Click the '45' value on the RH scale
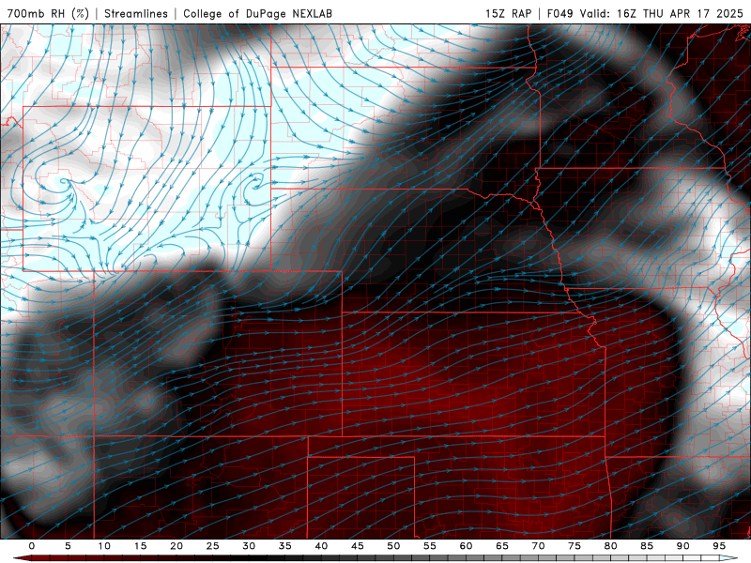Screen dimensions: 751x563 (358, 546)
